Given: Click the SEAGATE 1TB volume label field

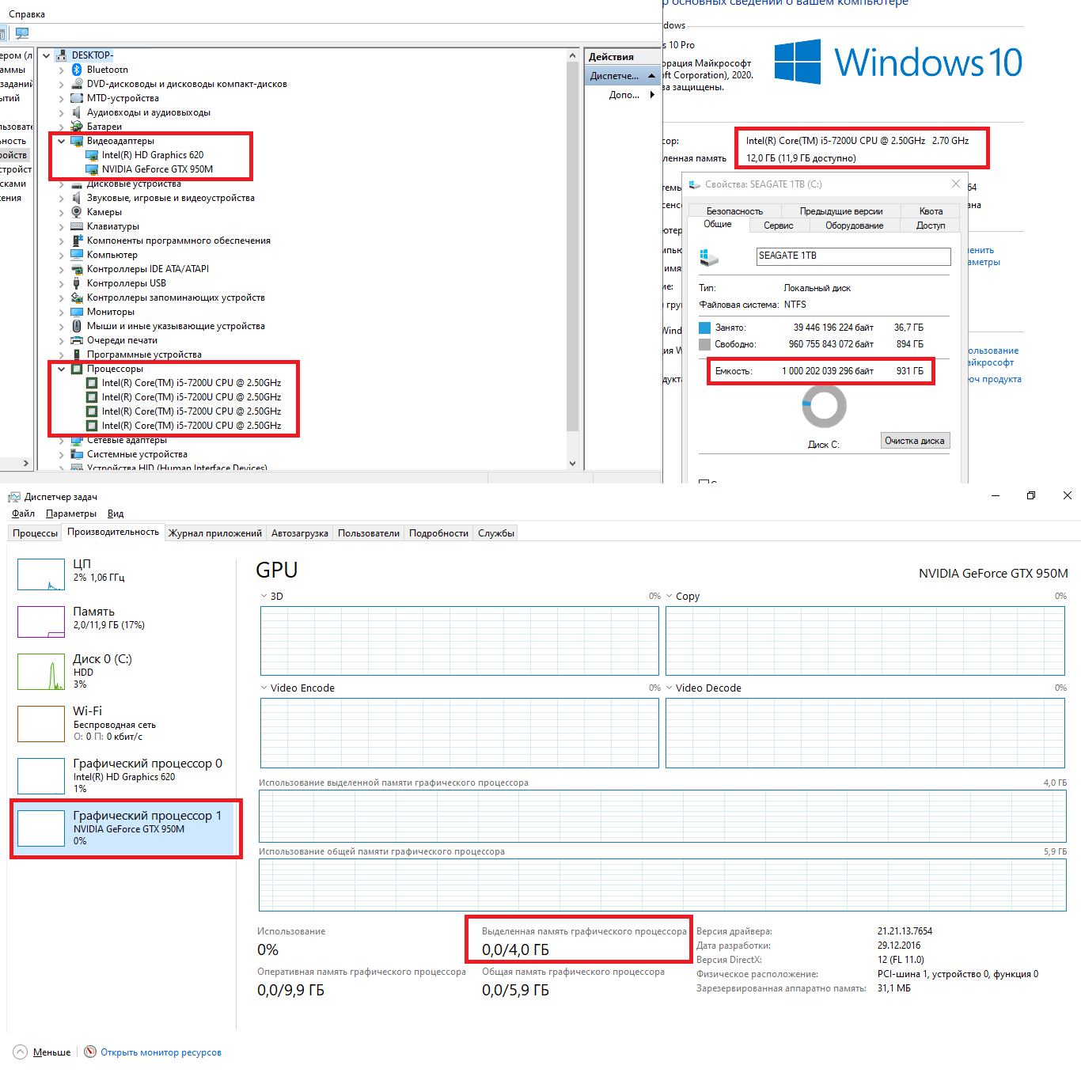Looking at the screenshot, I should point(854,256).
